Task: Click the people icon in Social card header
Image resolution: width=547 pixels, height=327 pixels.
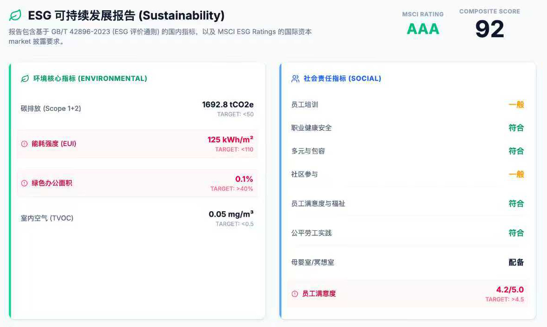Action: pyautogui.click(x=295, y=79)
